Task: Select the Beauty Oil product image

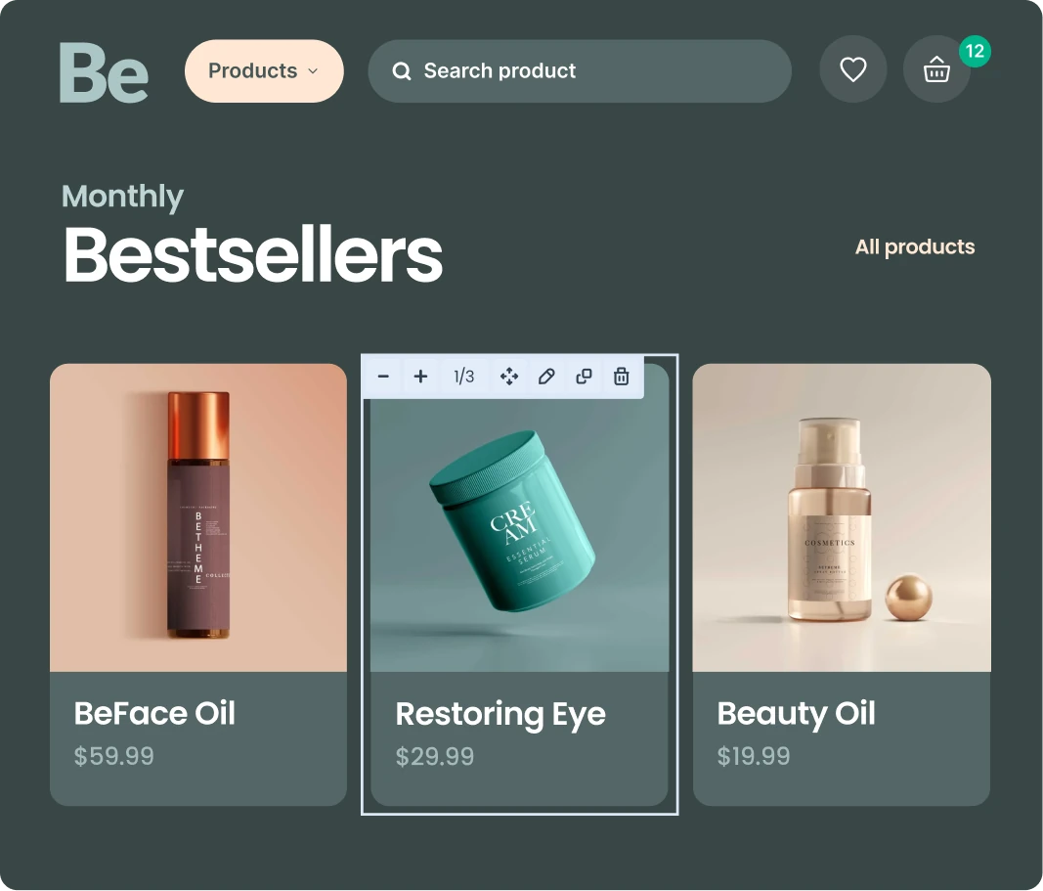Action: [842, 517]
